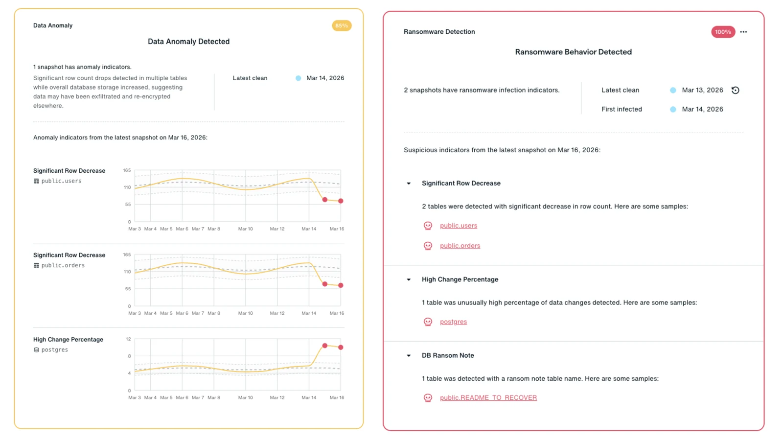Select the Mar 16 red point on public.orders chart
This screenshot has width=783, height=439.
[x=341, y=285]
